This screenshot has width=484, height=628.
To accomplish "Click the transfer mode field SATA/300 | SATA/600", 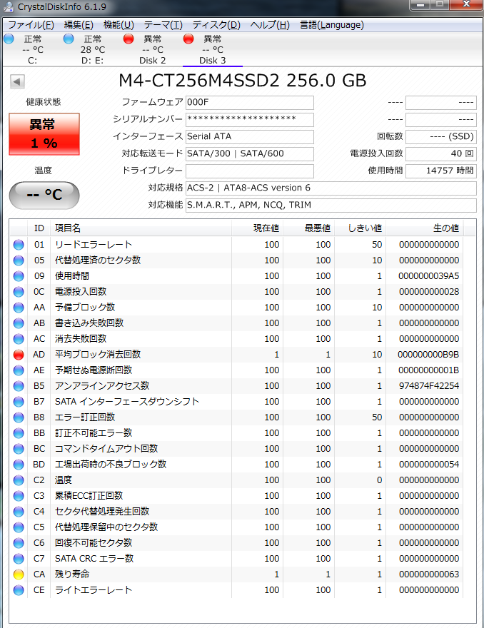I will pos(250,154).
